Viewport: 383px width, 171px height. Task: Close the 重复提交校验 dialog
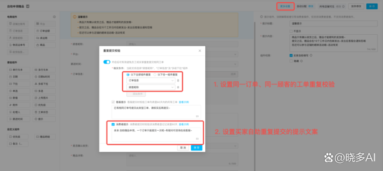[x=200, y=51]
